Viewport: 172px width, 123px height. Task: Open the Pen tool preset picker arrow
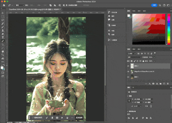tap(12, 5)
